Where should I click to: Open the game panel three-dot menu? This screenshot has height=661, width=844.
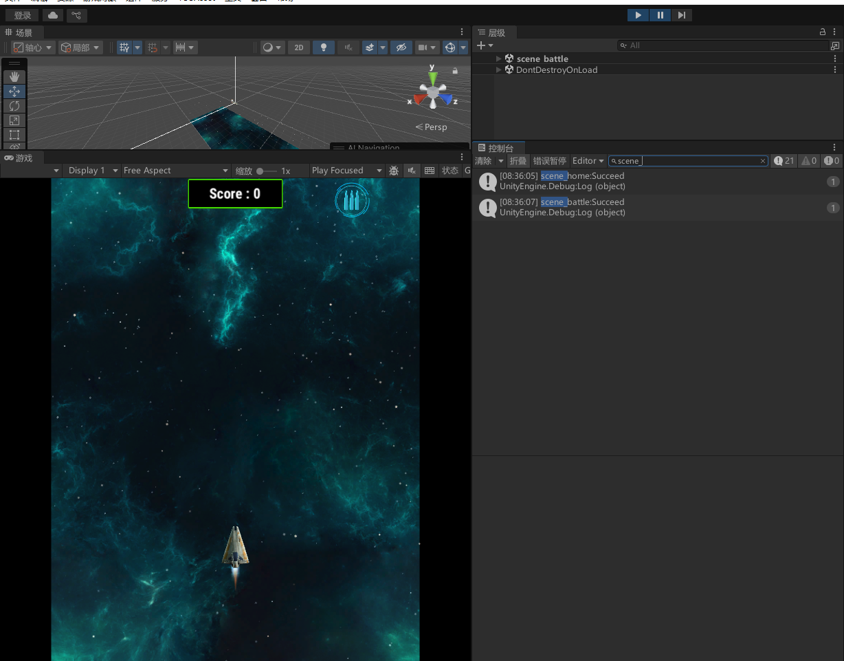(462, 158)
